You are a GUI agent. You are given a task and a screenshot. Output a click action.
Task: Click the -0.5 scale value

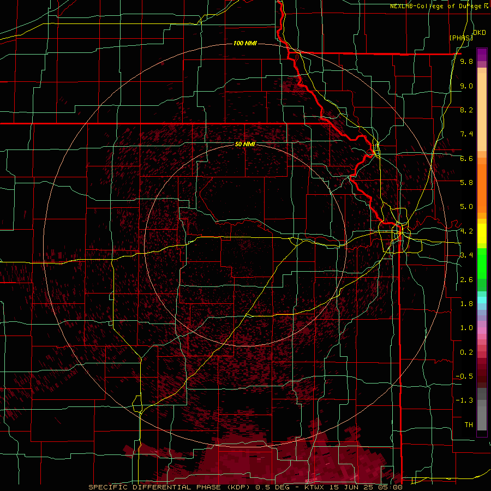[464, 376]
